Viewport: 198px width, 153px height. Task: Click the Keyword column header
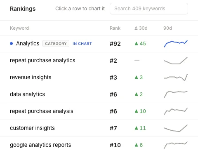coord(19,28)
